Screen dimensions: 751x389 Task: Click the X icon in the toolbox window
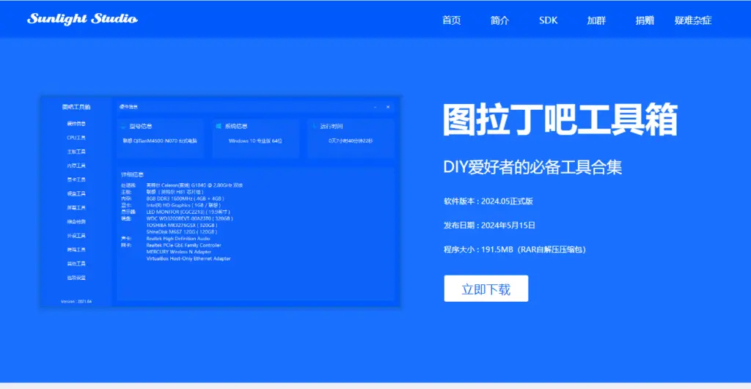[388, 107]
